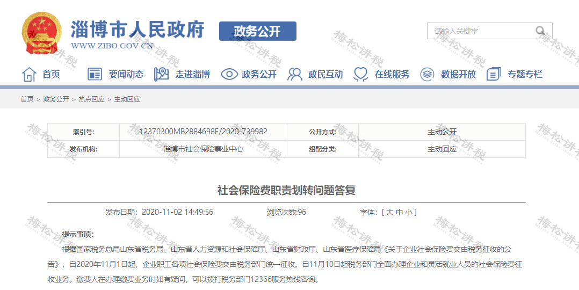The height and width of the screenshot is (290, 579).
Task: Open the 要闻动态 navigation item
Action: tap(126, 75)
